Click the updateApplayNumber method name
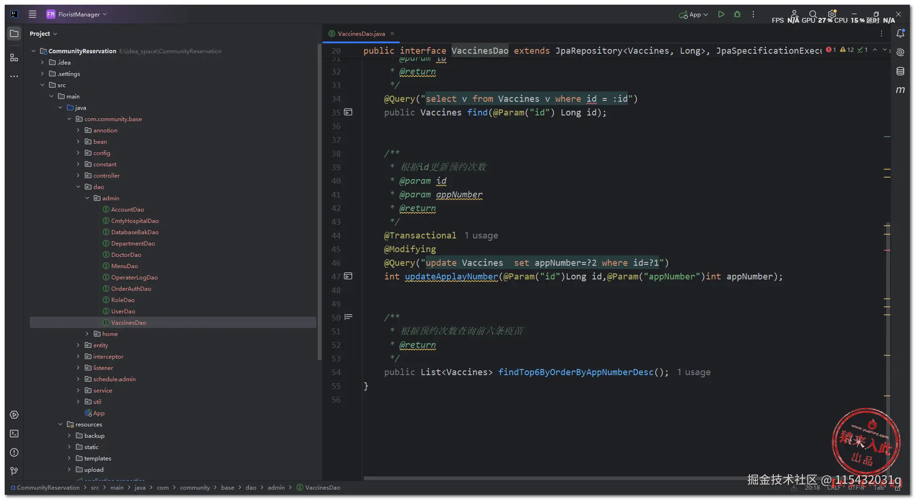Viewport: 915px width, 500px height. (x=451, y=277)
